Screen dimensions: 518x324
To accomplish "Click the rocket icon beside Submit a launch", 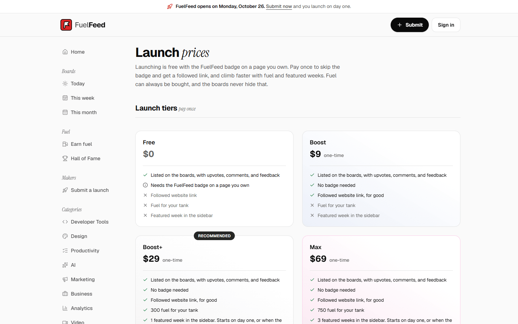I will coord(65,190).
